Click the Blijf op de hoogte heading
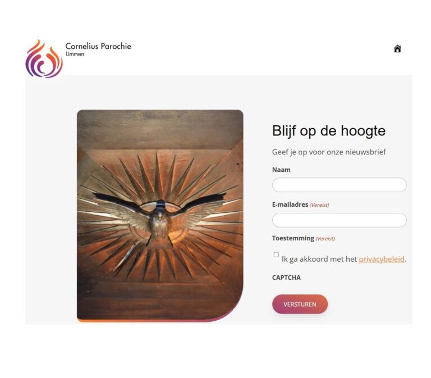Image resolution: width=431 pixels, height=378 pixels. tap(329, 131)
